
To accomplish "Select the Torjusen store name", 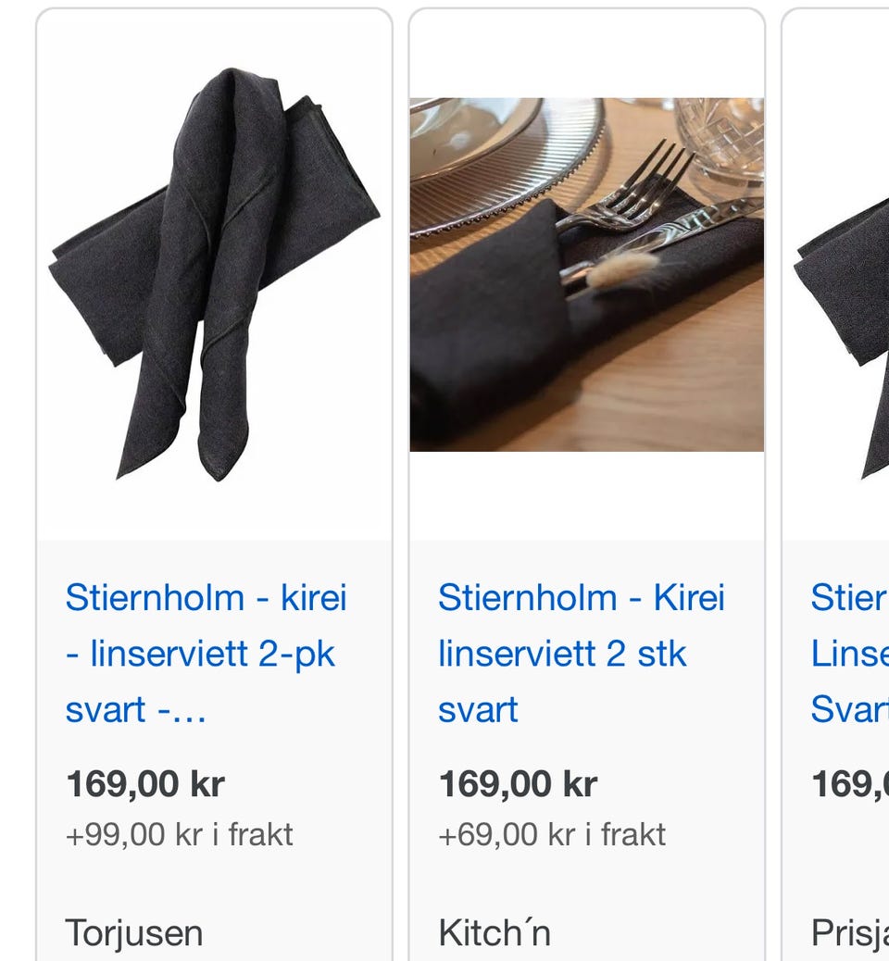I will coord(133,933).
